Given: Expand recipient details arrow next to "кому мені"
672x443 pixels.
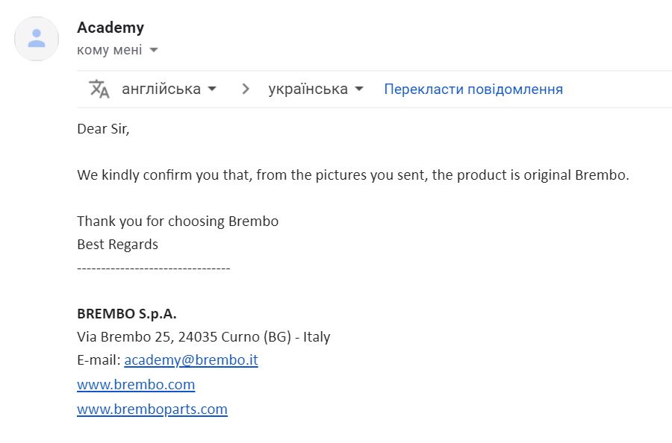Looking at the screenshot, I should 154,51.
